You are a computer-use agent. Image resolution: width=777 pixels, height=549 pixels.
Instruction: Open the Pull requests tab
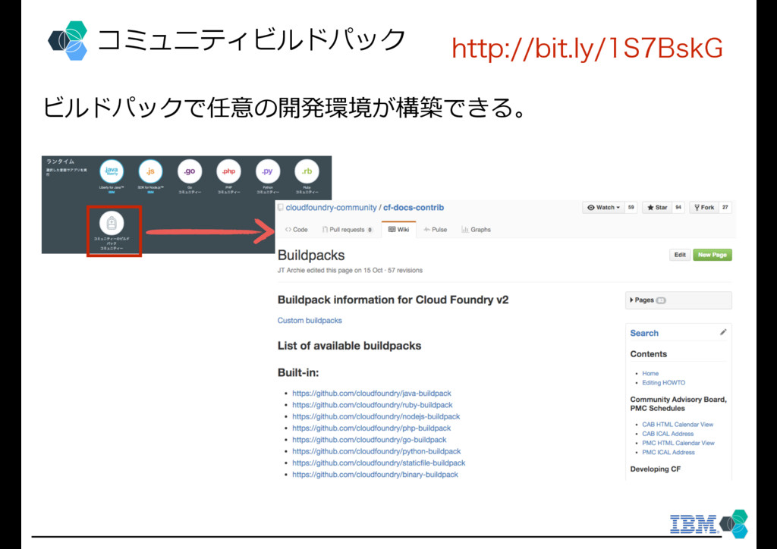(x=348, y=230)
